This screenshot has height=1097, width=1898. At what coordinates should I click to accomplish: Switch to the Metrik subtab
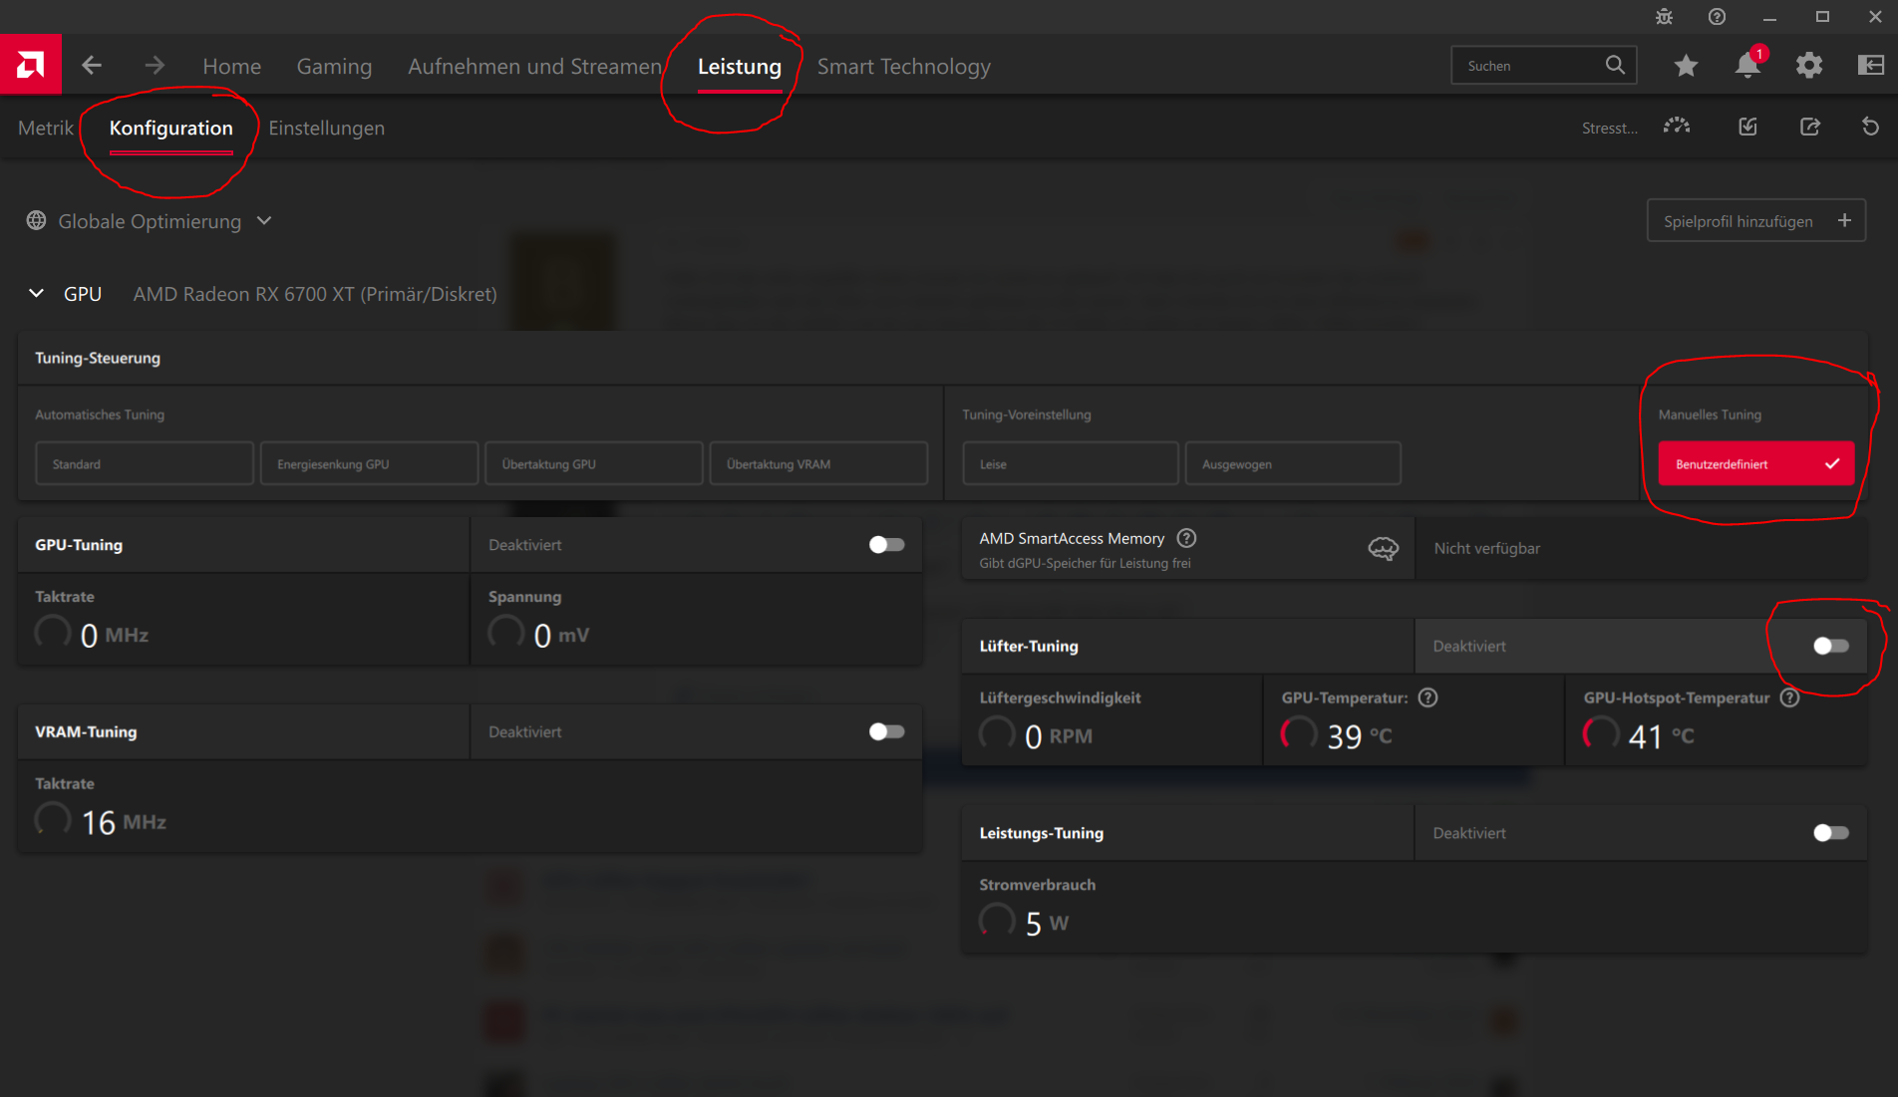point(45,128)
